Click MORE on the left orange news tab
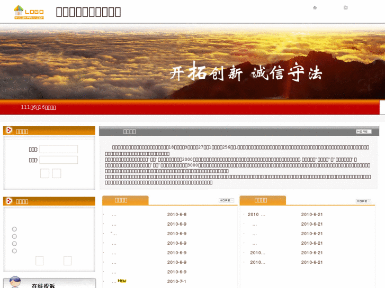385x288 pixels. click(226, 200)
